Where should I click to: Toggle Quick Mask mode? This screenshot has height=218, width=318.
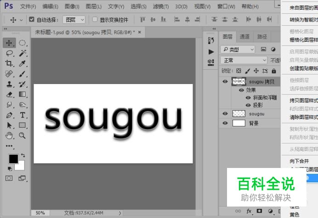pyautogui.click(x=9, y=178)
